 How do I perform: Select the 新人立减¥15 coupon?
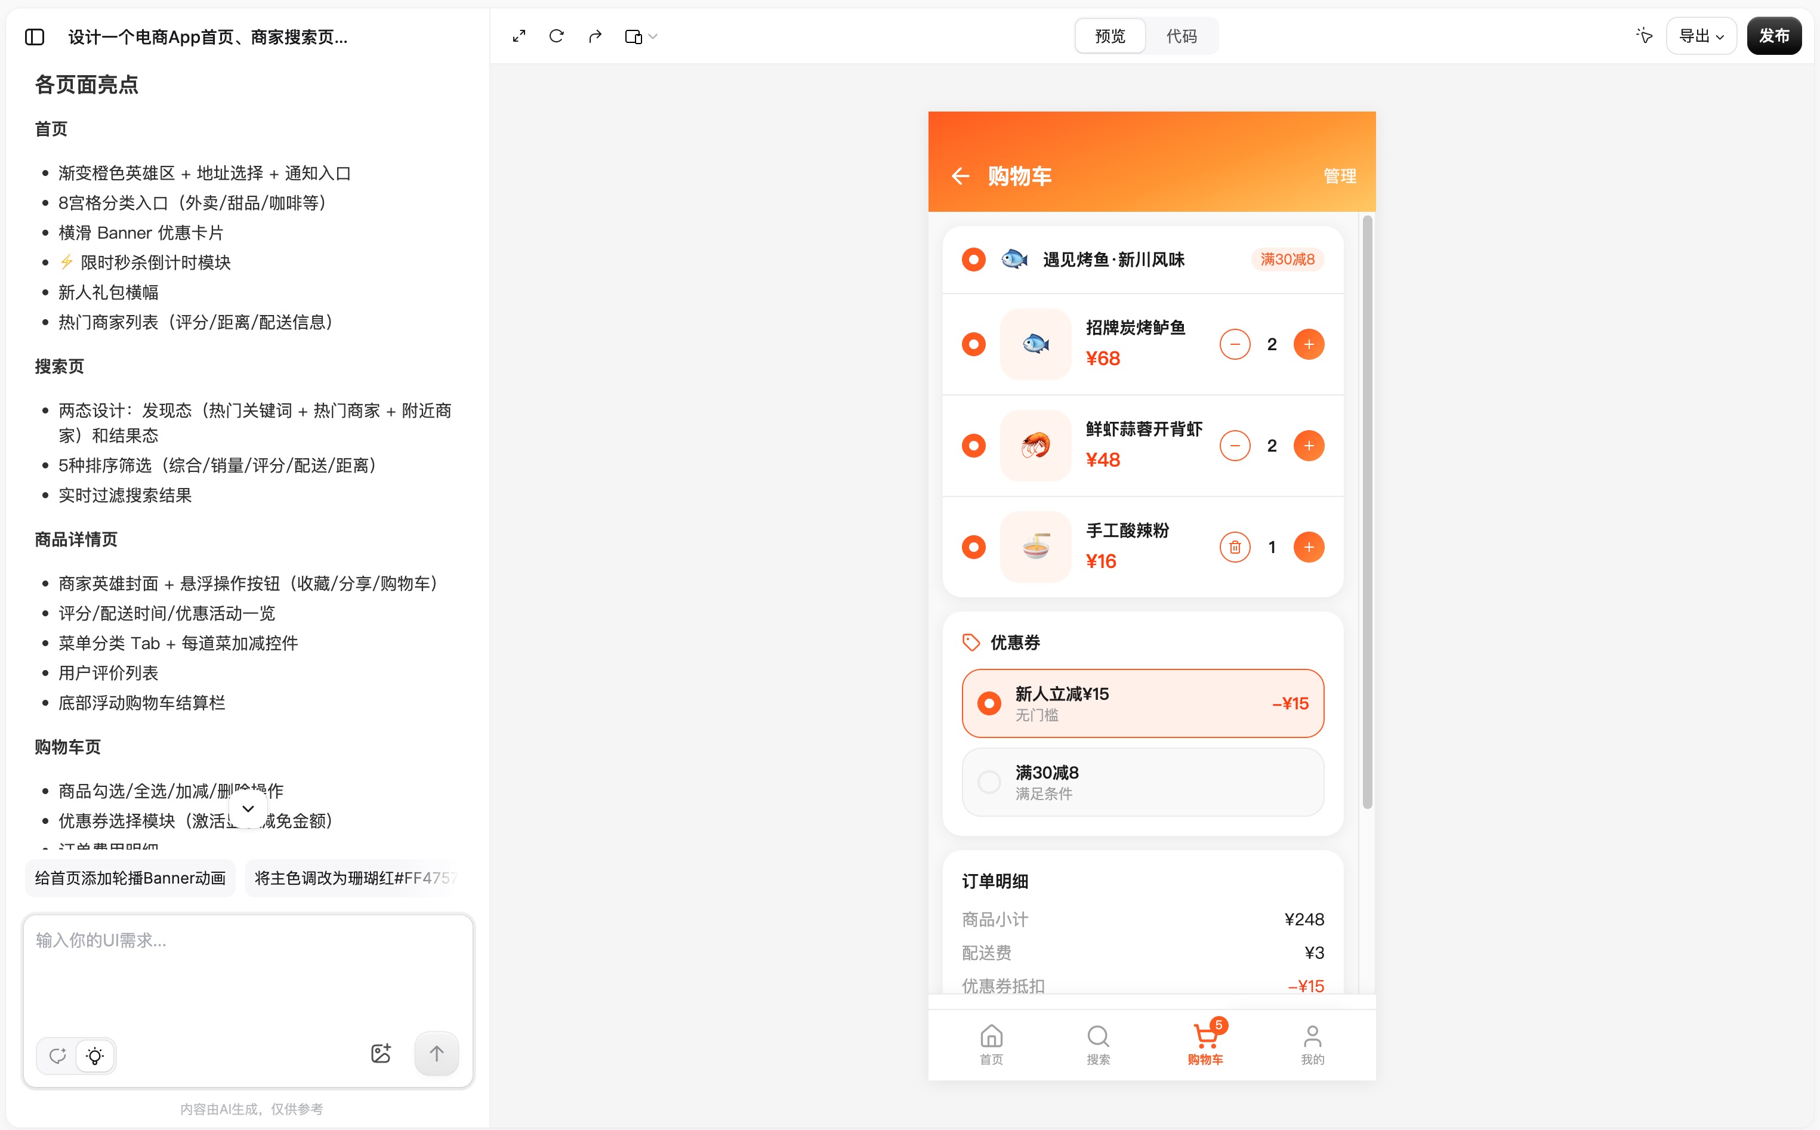tap(1143, 703)
